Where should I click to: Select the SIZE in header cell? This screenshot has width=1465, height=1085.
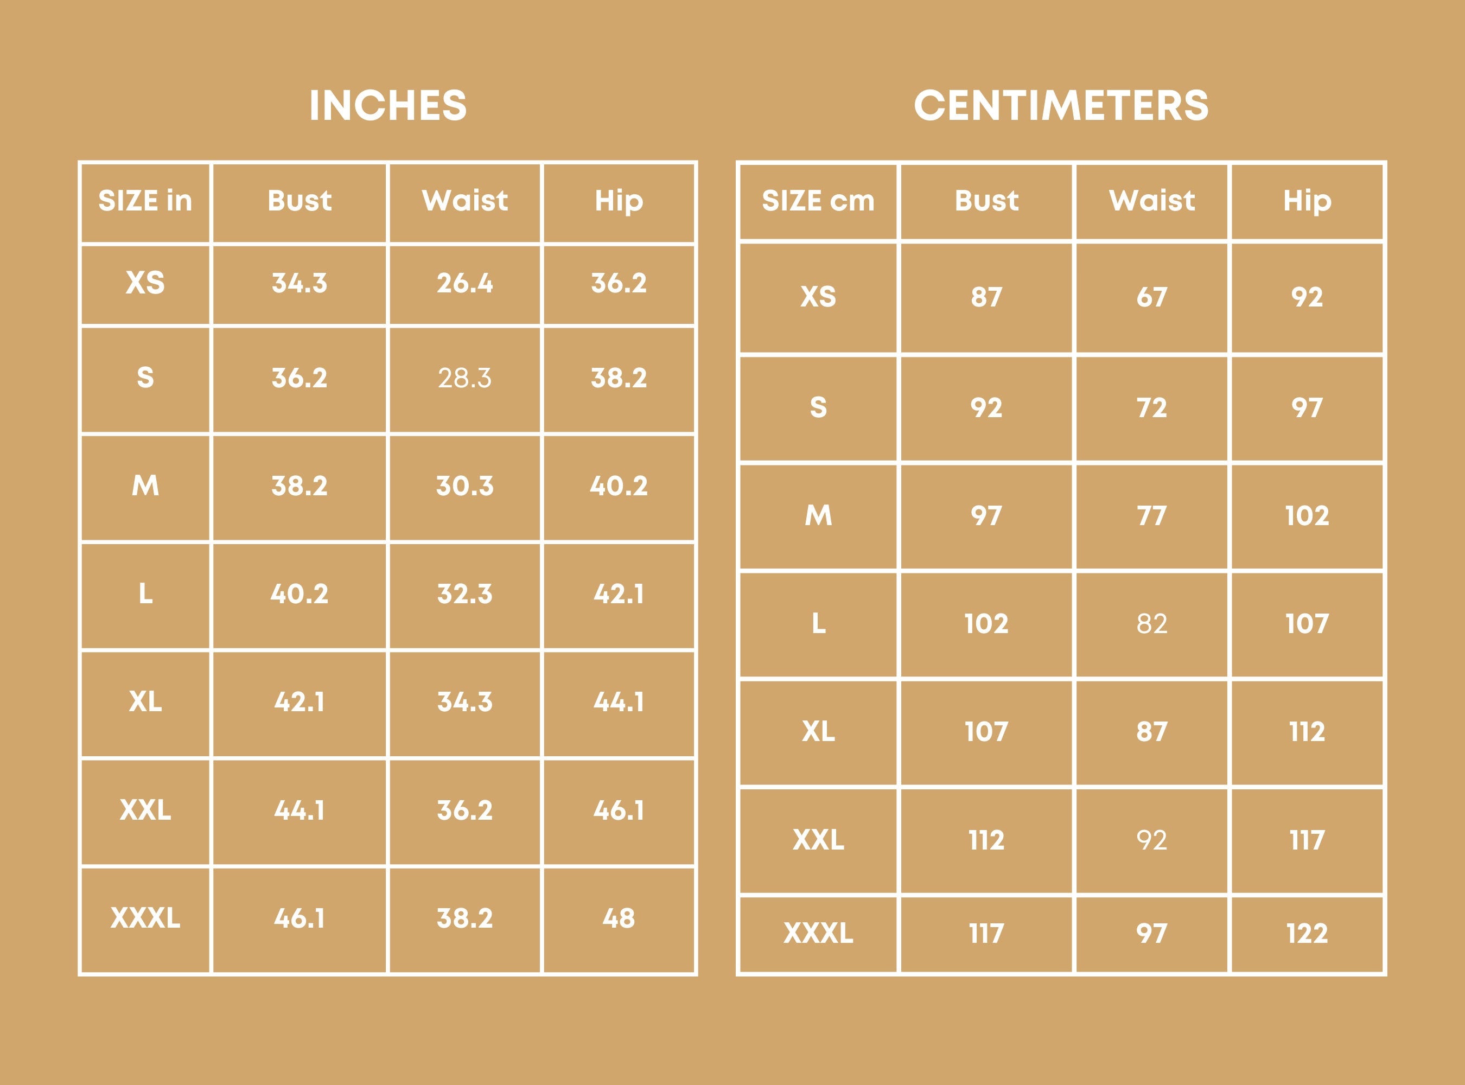click(145, 201)
